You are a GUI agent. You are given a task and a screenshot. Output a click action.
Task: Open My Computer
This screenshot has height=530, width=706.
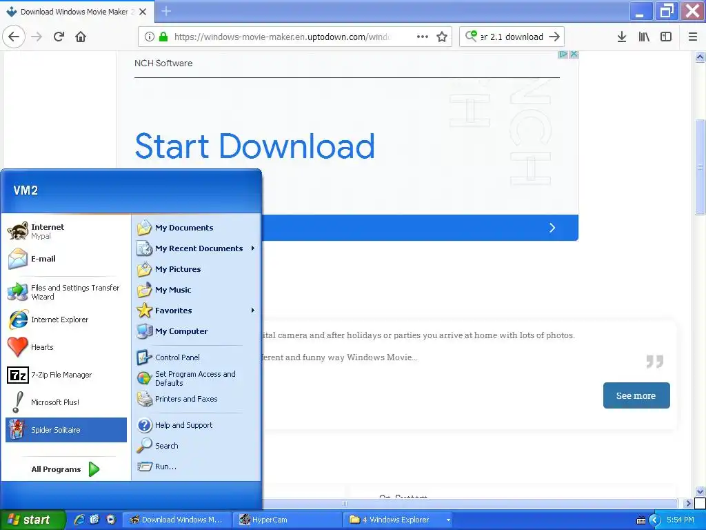tap(196, 331)
